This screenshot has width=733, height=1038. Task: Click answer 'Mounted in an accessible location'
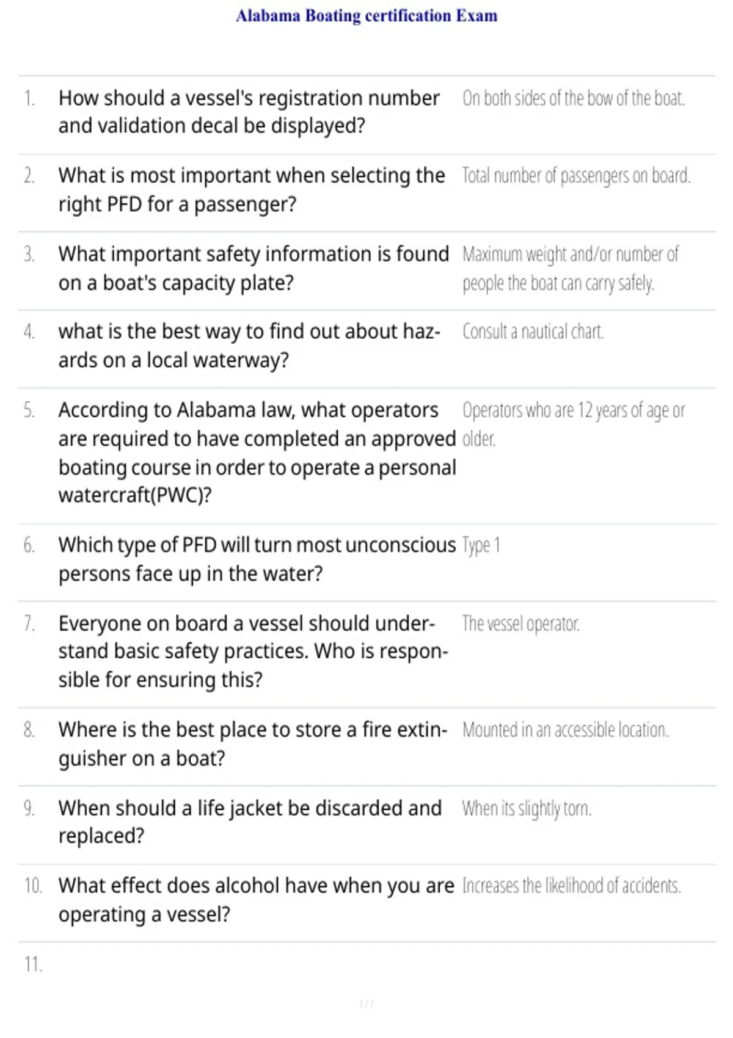pyautogui.click(x=566, y=730)
